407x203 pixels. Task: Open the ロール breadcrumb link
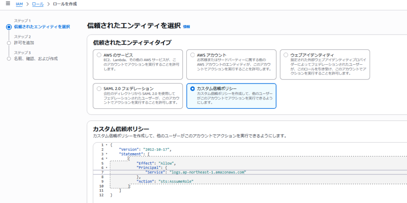pos(37,4)
